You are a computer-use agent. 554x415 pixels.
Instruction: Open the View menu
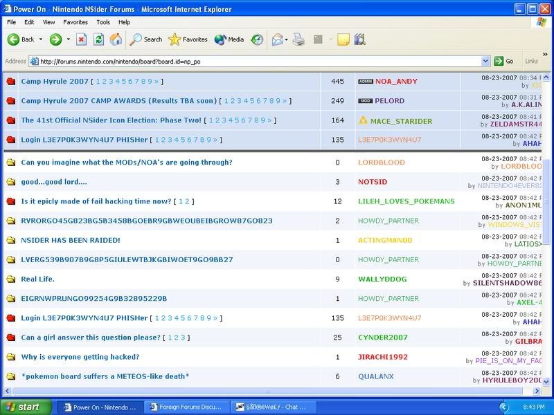[x=48, y=22]
